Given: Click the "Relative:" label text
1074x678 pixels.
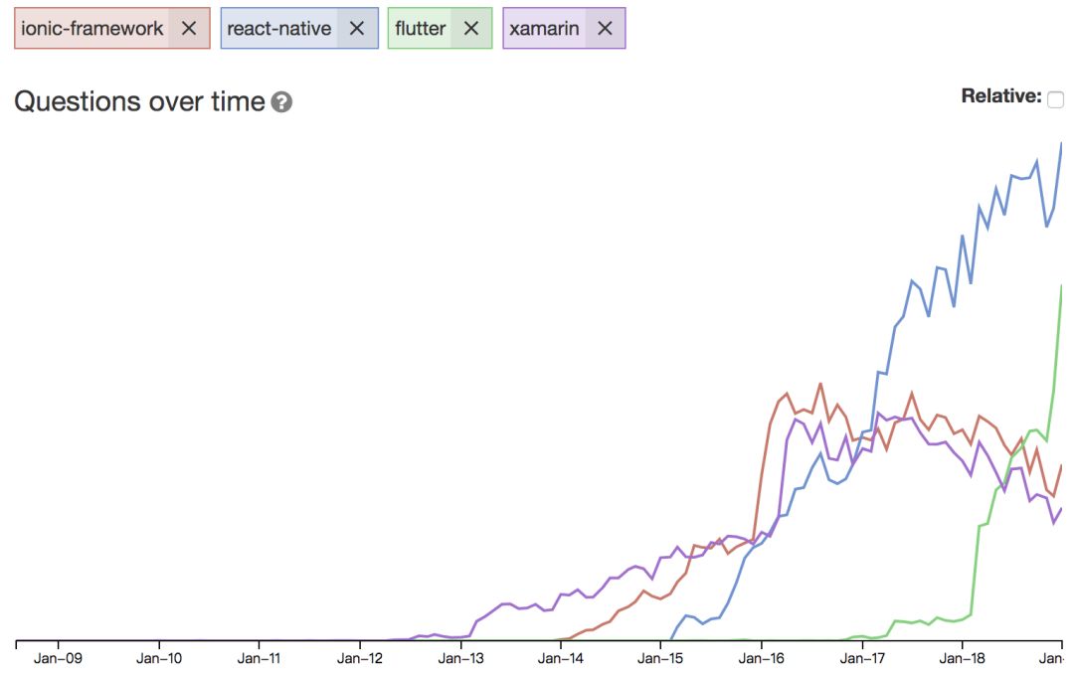Looking at the screenshot, I should (1000, 96).
